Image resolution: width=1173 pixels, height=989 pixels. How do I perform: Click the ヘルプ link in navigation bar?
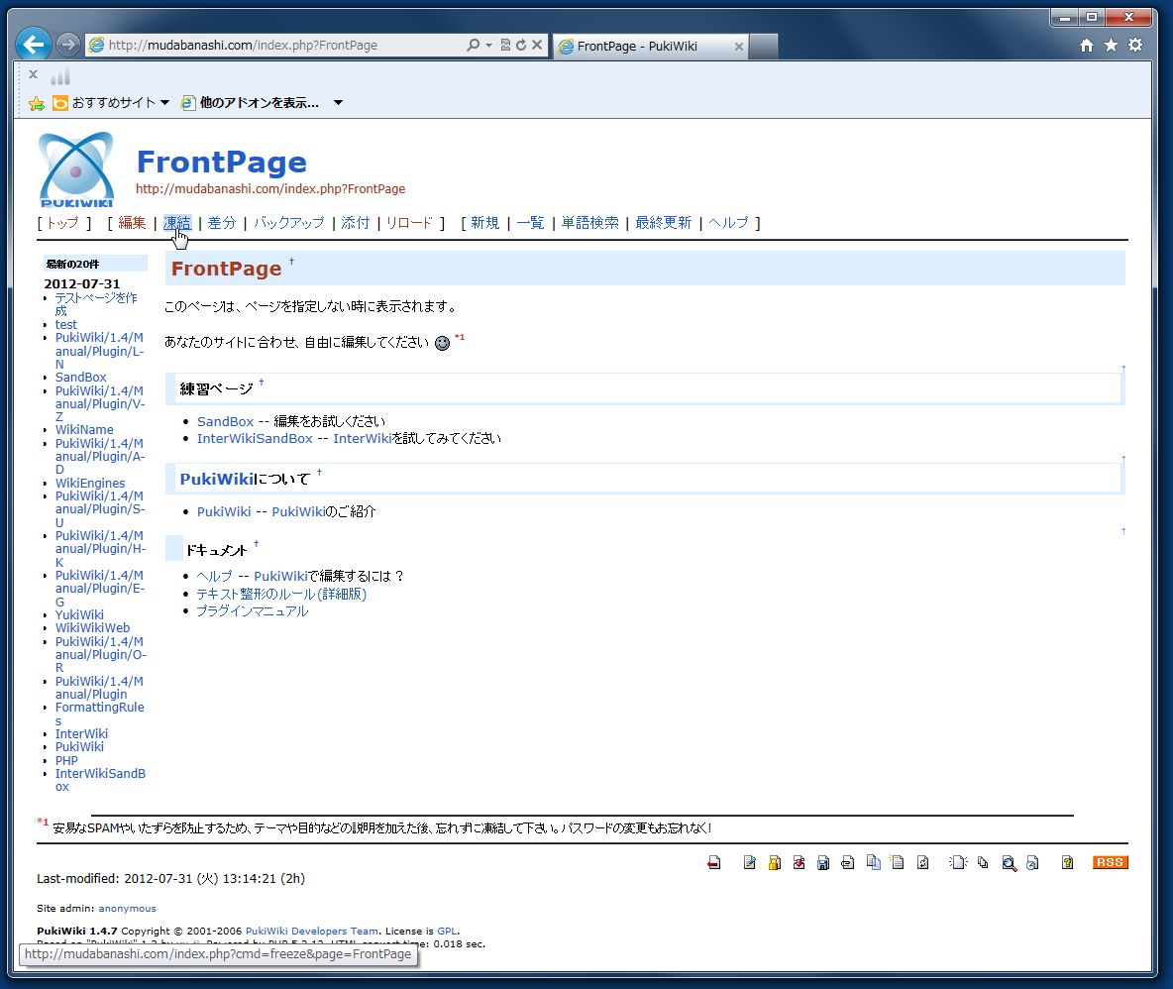728,222
